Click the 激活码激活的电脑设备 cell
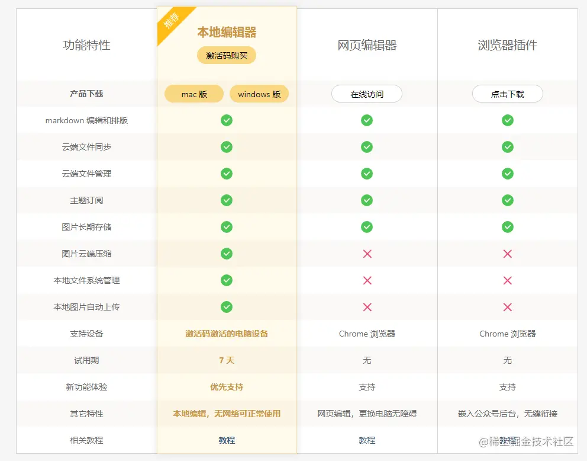 click(227, 334)
